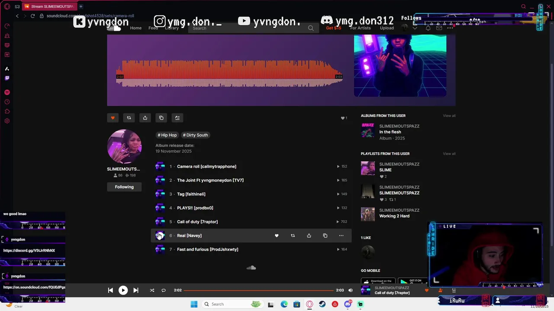The height and width of the screenshot is (311, 554).
Task: Seek on the playback progress bar
Action: click(x=259, y=290)
